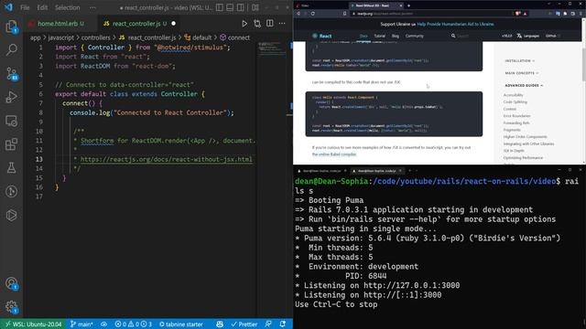Click the React logo on docs site
586x329 pixels.
point(321,36)
